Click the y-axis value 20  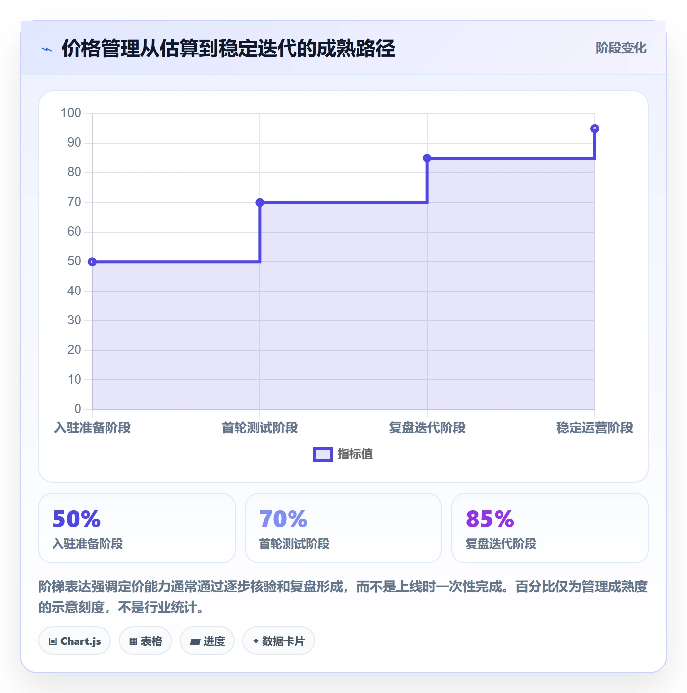click(x=74, y=350)
